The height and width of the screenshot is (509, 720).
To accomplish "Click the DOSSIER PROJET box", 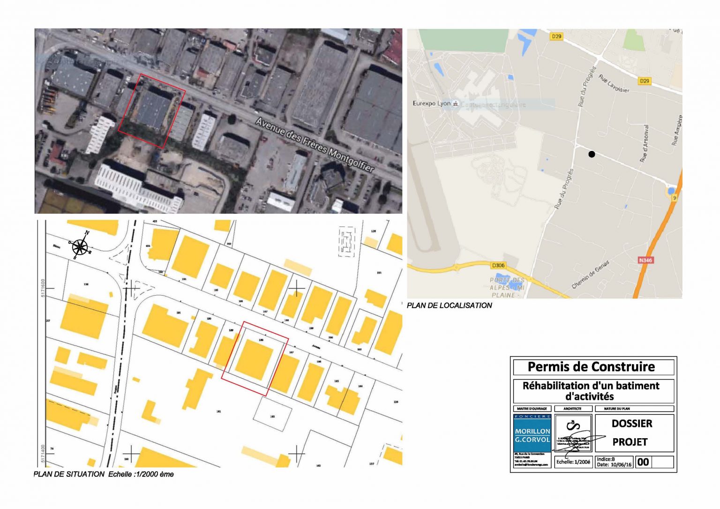I will pyautogui.click(x=632, y=433).
